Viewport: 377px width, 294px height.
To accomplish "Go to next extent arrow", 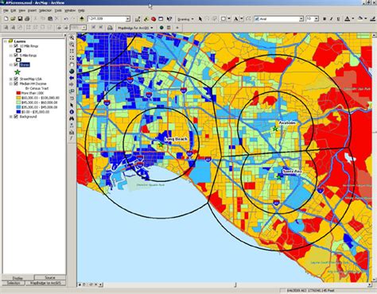I will [x=72, y=84].
